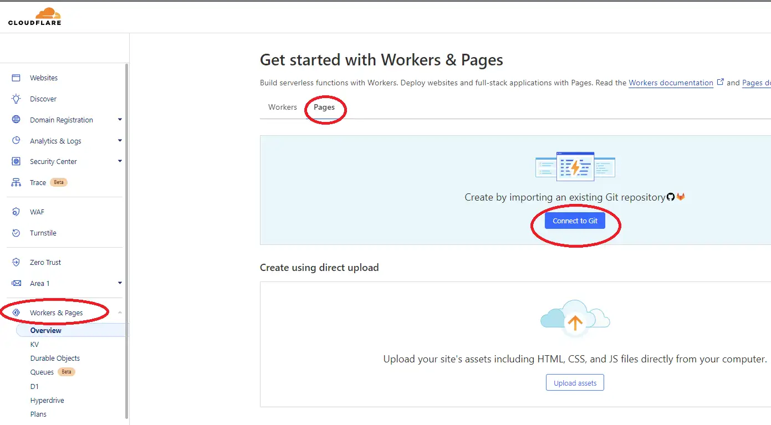
Task: Click the Upload assets button
Action: 575,383
